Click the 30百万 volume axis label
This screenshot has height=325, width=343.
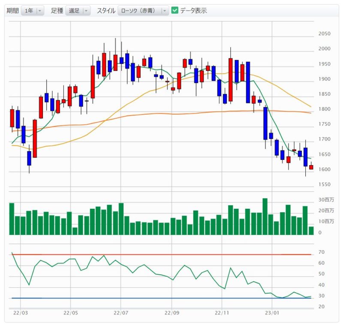point(326,200)
